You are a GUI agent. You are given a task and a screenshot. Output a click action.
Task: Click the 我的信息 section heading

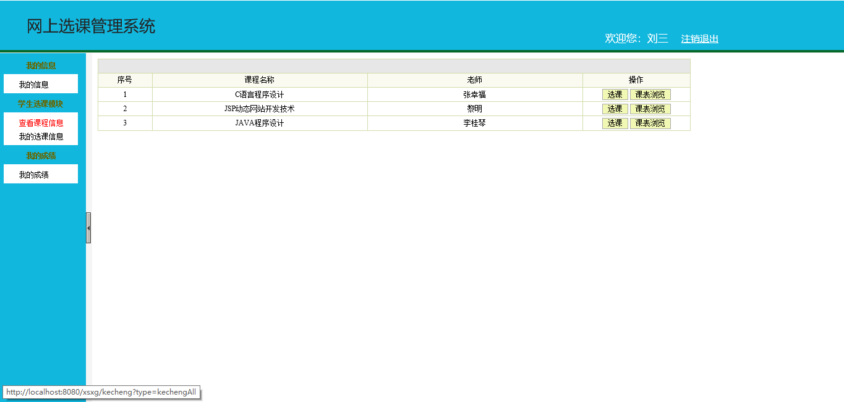click(x=41, y=65)
